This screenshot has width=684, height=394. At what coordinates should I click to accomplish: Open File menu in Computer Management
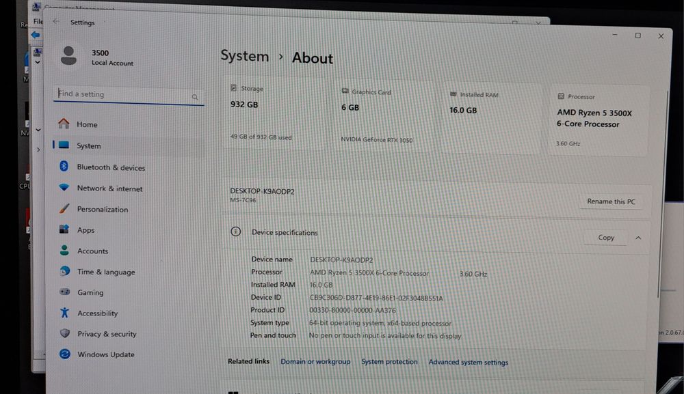(x=38, y=21)
